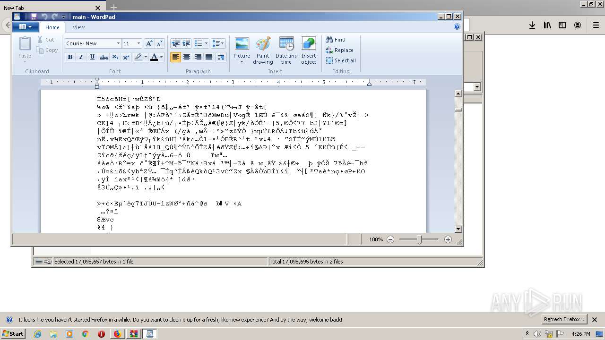Viewport: 605px width, 340px height.
Task: Open the WordPad application menu button
Action: coord(25,27)
